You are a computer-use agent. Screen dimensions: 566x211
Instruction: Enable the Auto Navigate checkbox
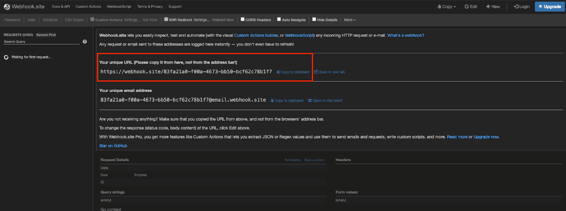pyautogui.click(x=279, y=20)
